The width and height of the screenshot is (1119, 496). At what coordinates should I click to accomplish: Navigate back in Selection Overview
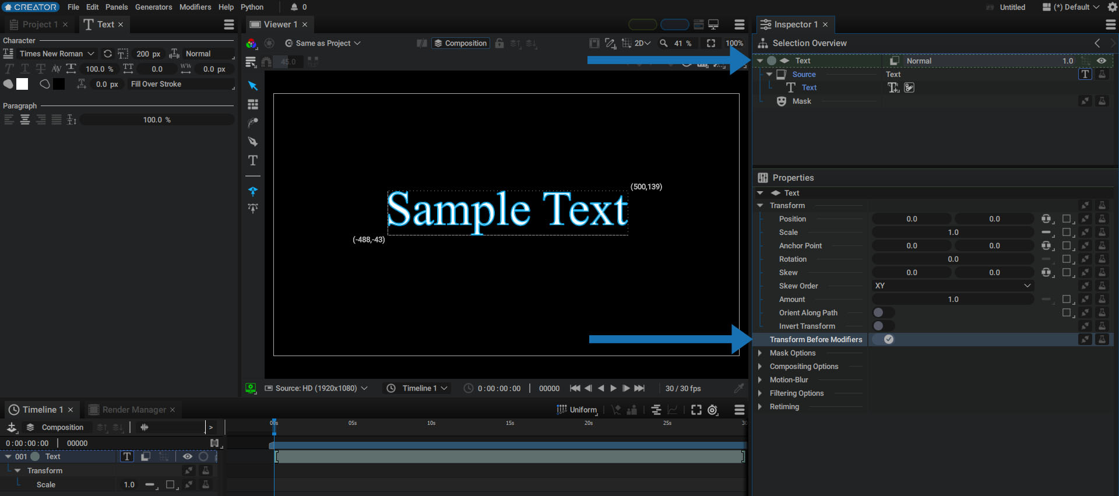point(1097,43)
